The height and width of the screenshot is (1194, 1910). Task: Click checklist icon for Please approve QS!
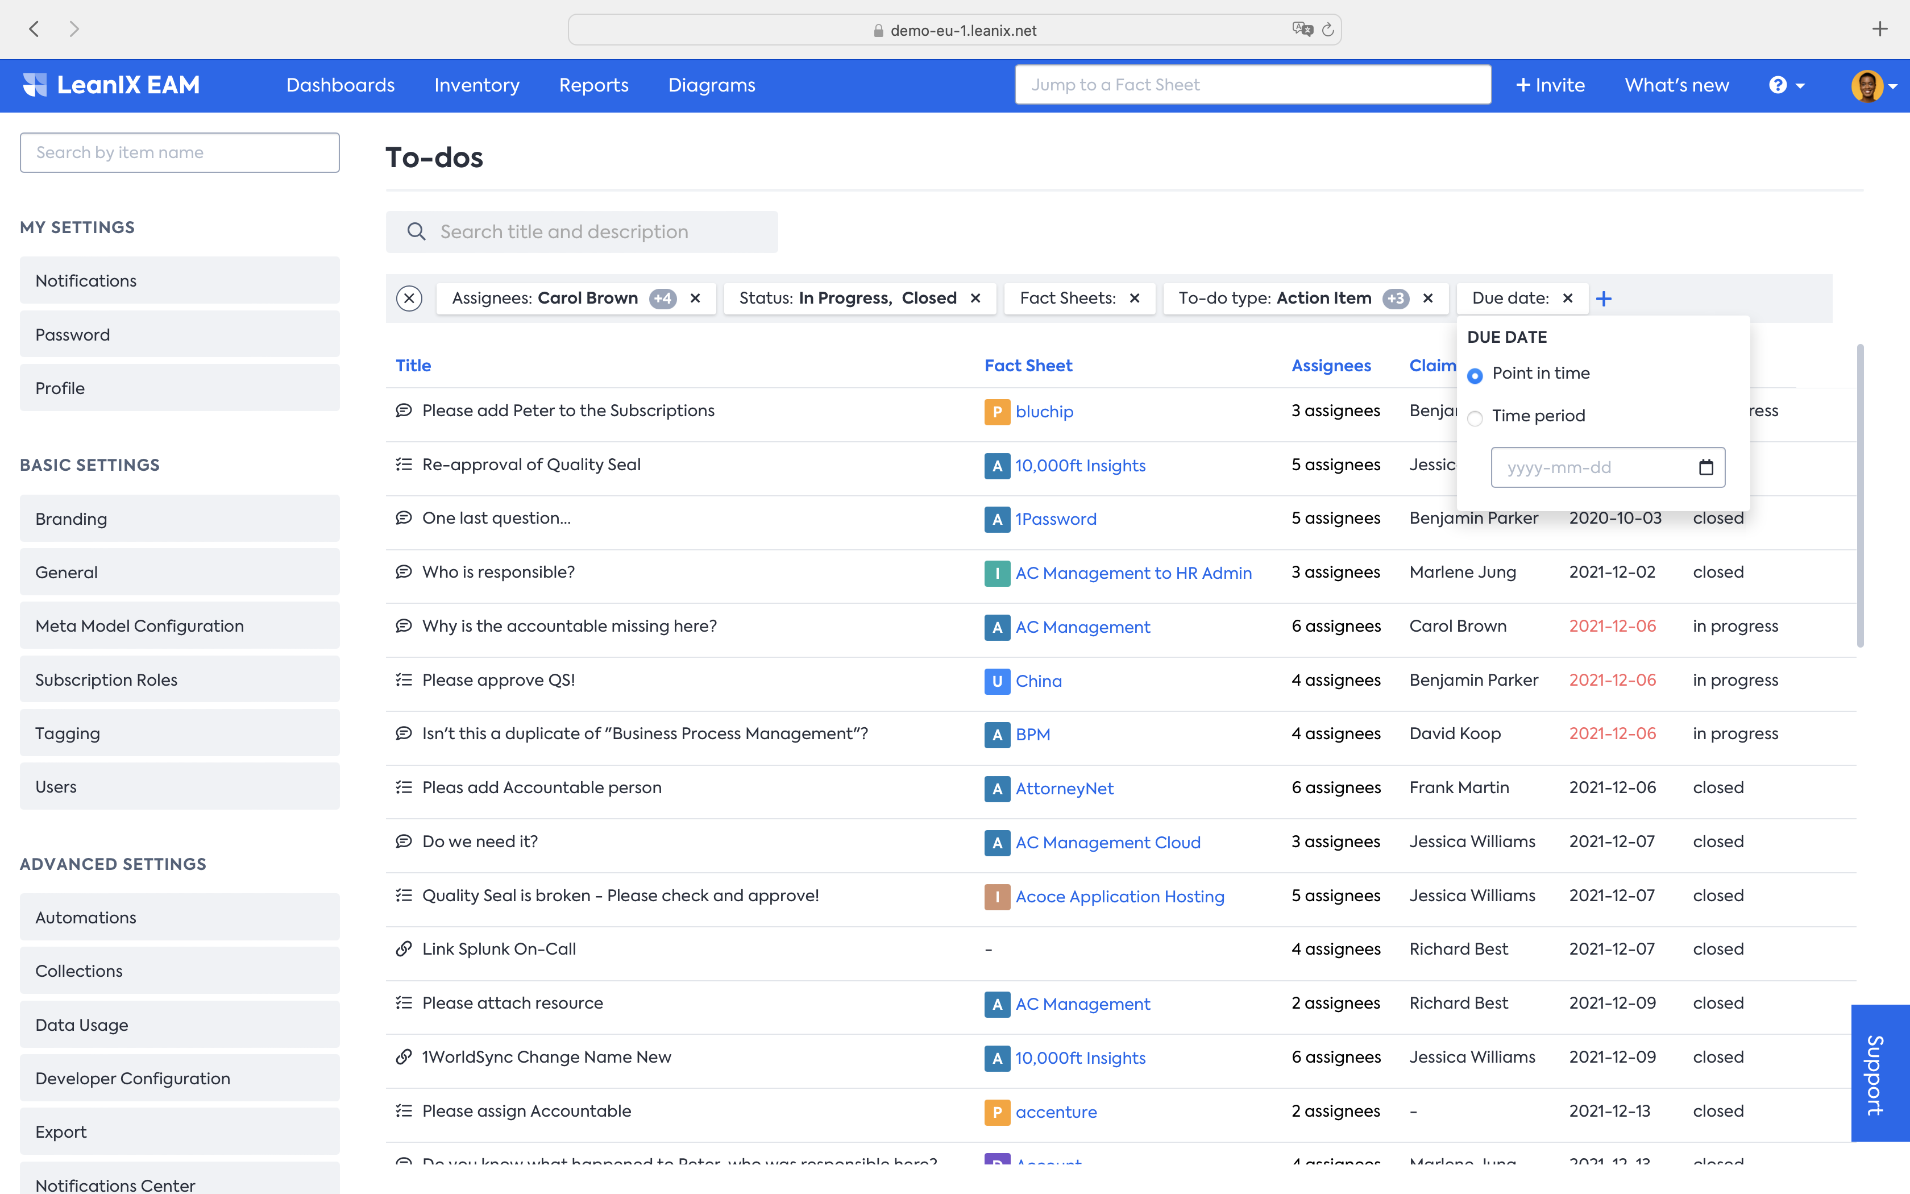404,680
